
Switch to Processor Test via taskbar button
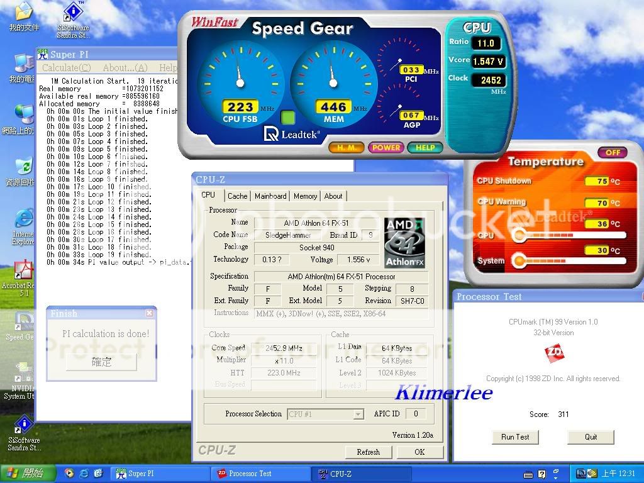[262, 474]
